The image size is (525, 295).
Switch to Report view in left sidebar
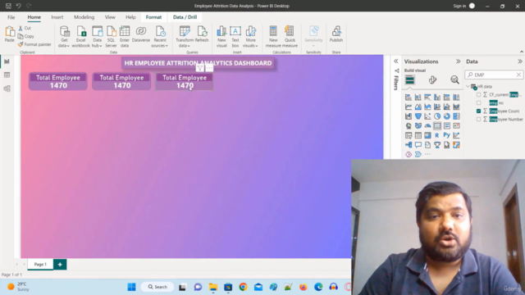(x=7, y=61)
